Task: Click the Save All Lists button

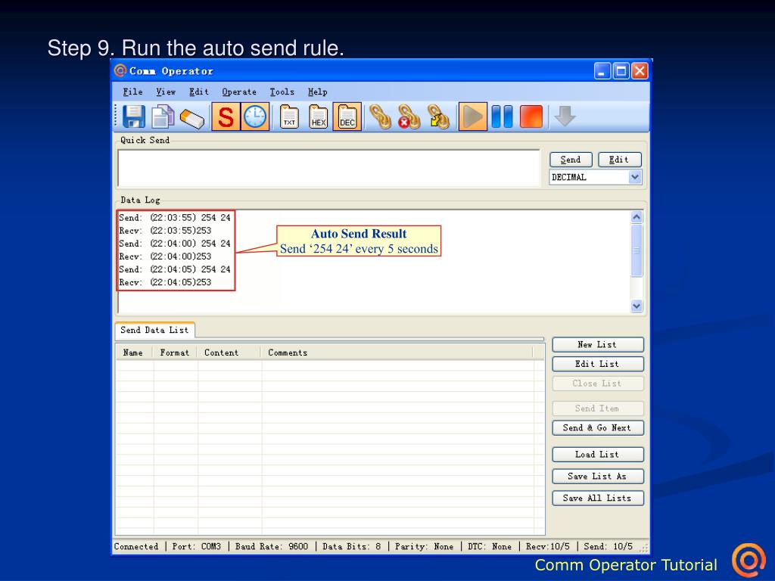Action: pos(598,498)
